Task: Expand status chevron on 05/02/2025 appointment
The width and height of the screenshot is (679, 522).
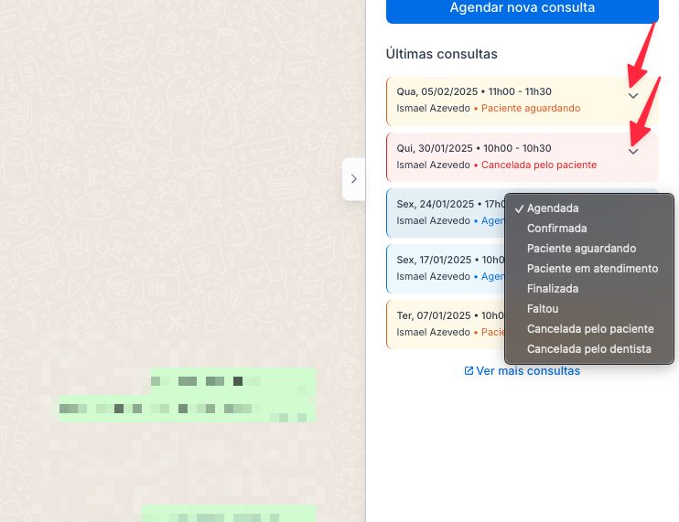Action: point(633,96)
